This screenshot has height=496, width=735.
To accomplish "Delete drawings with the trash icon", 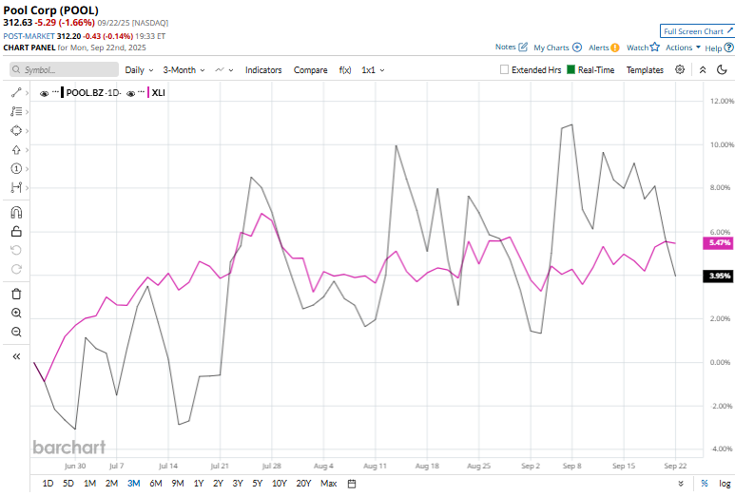I will pos(16,295).
